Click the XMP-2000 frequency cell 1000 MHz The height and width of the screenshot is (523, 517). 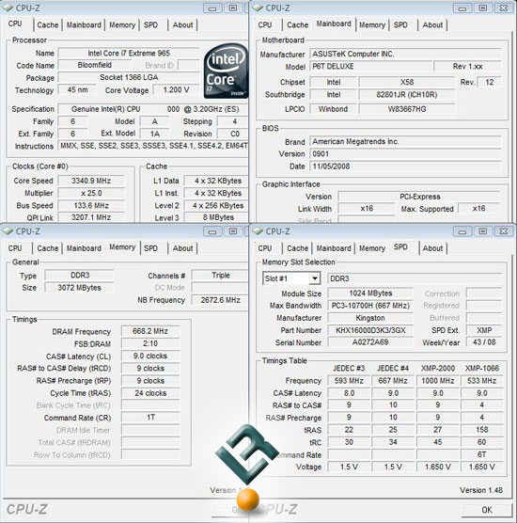click(438, 381)
